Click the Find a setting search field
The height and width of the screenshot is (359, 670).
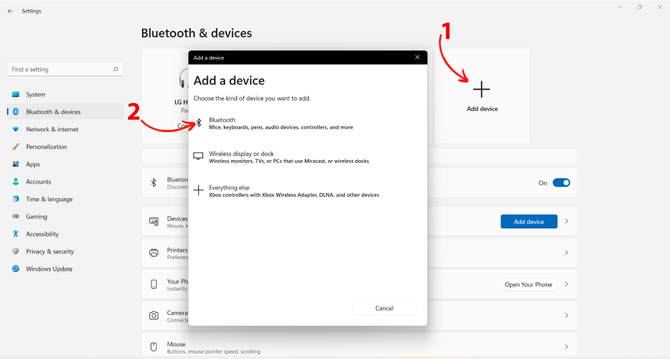click(x=66, y=69)
